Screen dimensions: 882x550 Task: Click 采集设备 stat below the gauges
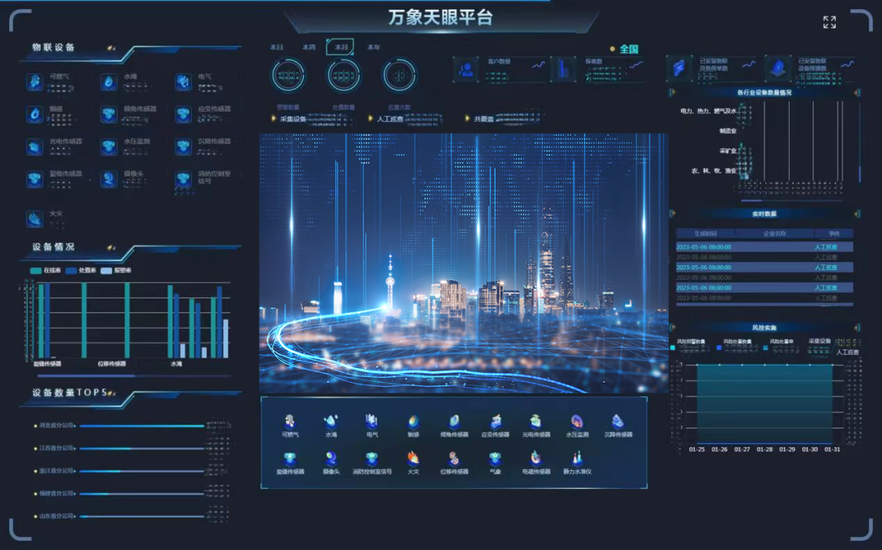point(292,119)
